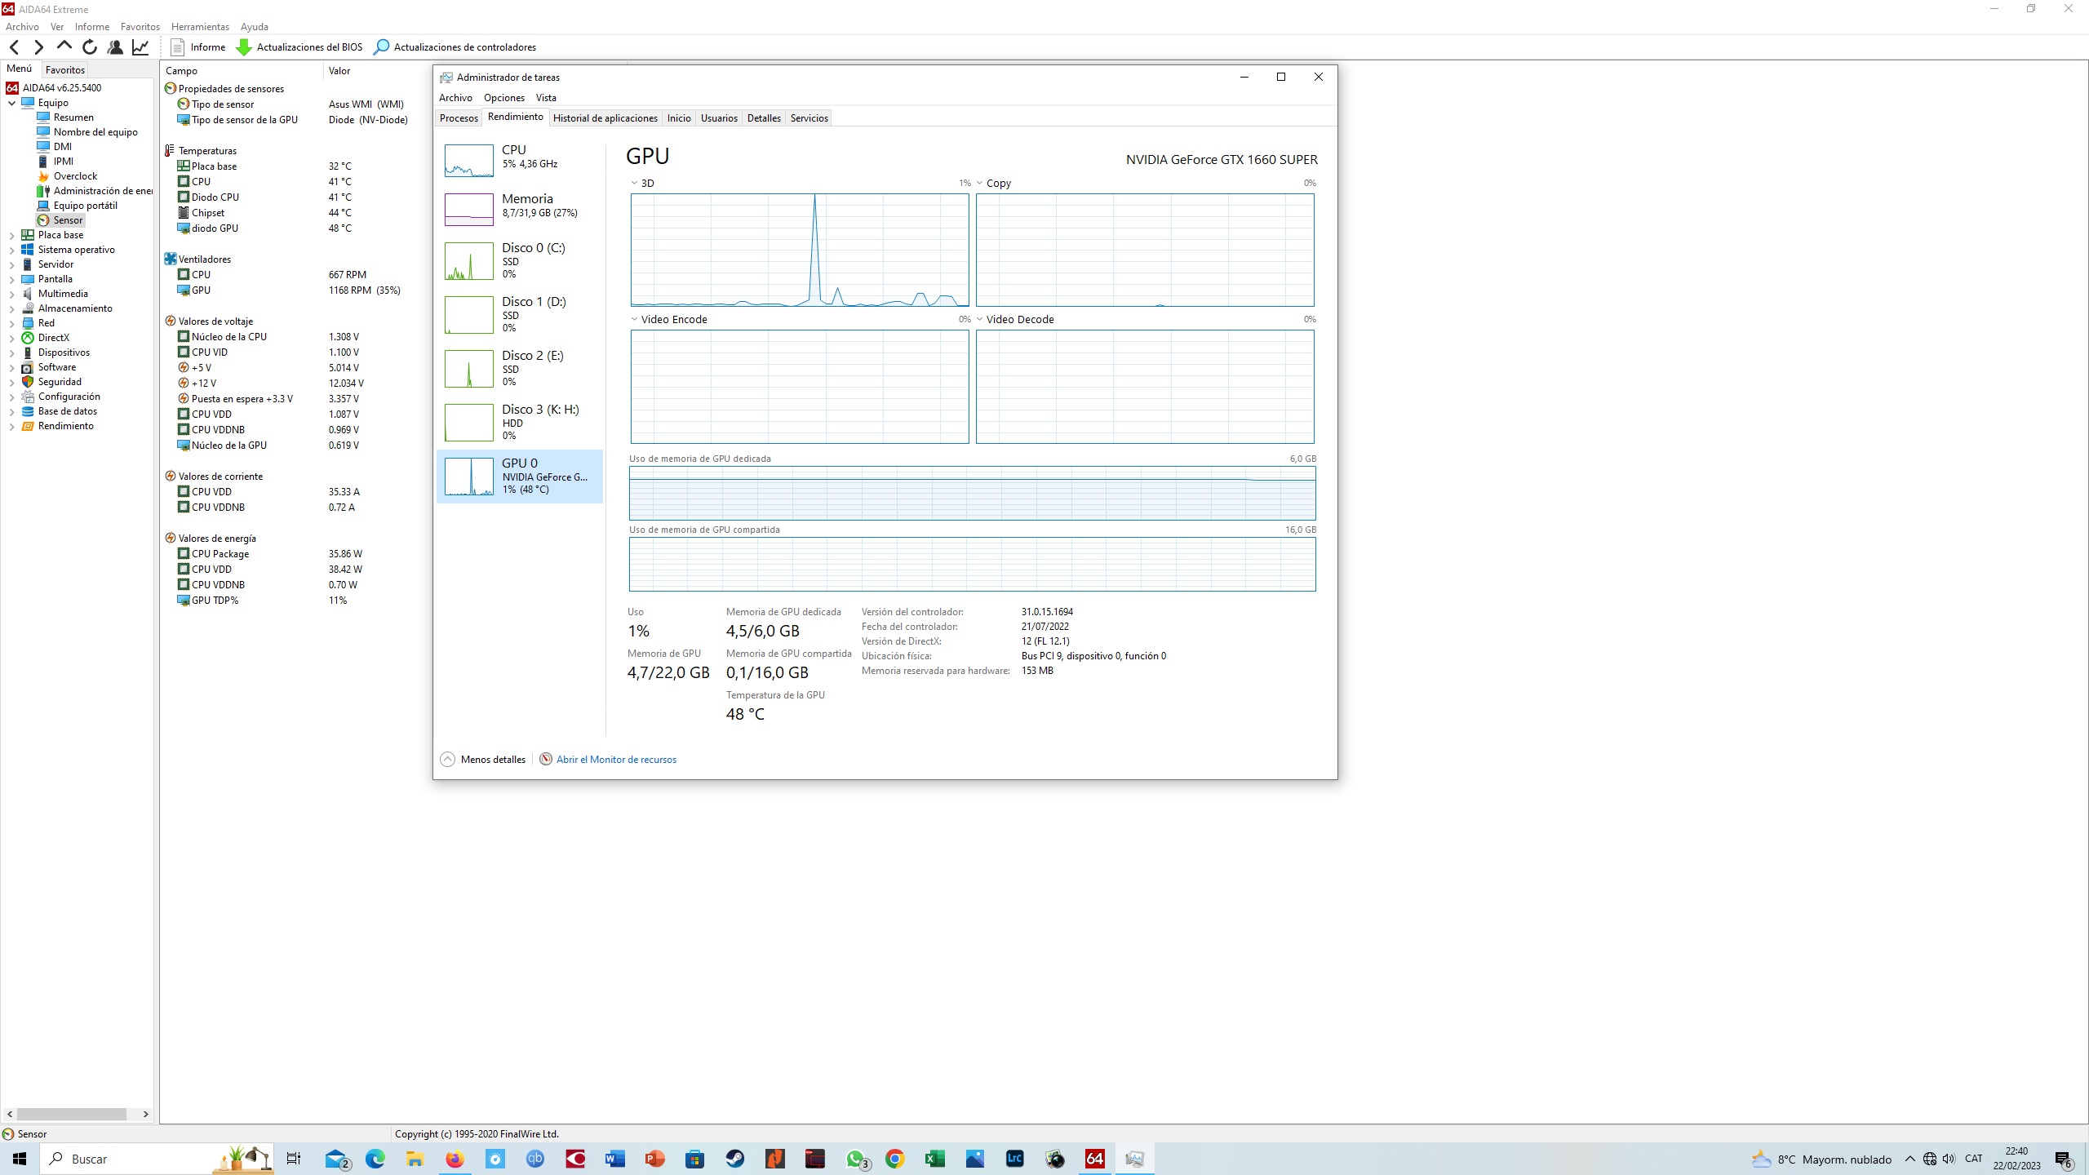Open Actualizaciones del BIOS
This screenshot has width=2089, height=1175.
pos(299,47)
